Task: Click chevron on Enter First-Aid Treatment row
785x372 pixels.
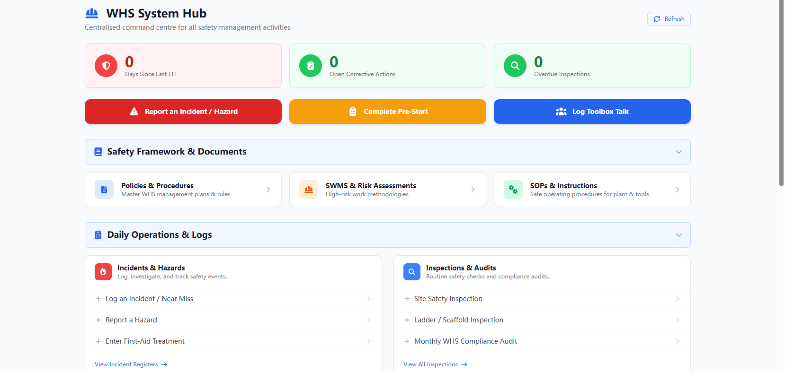Action: pos(369,341)
